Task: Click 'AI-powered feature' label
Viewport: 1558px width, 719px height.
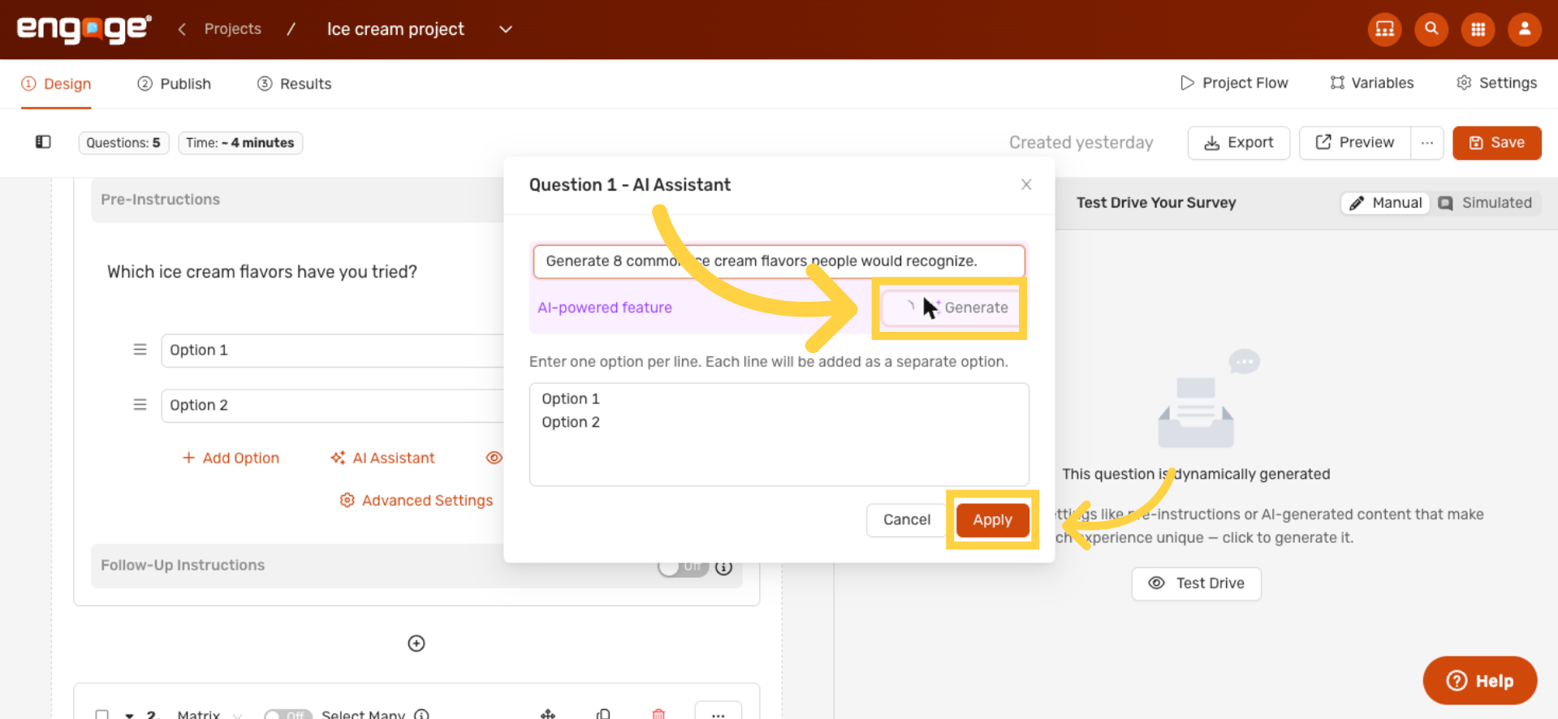Action: (605, 308)
